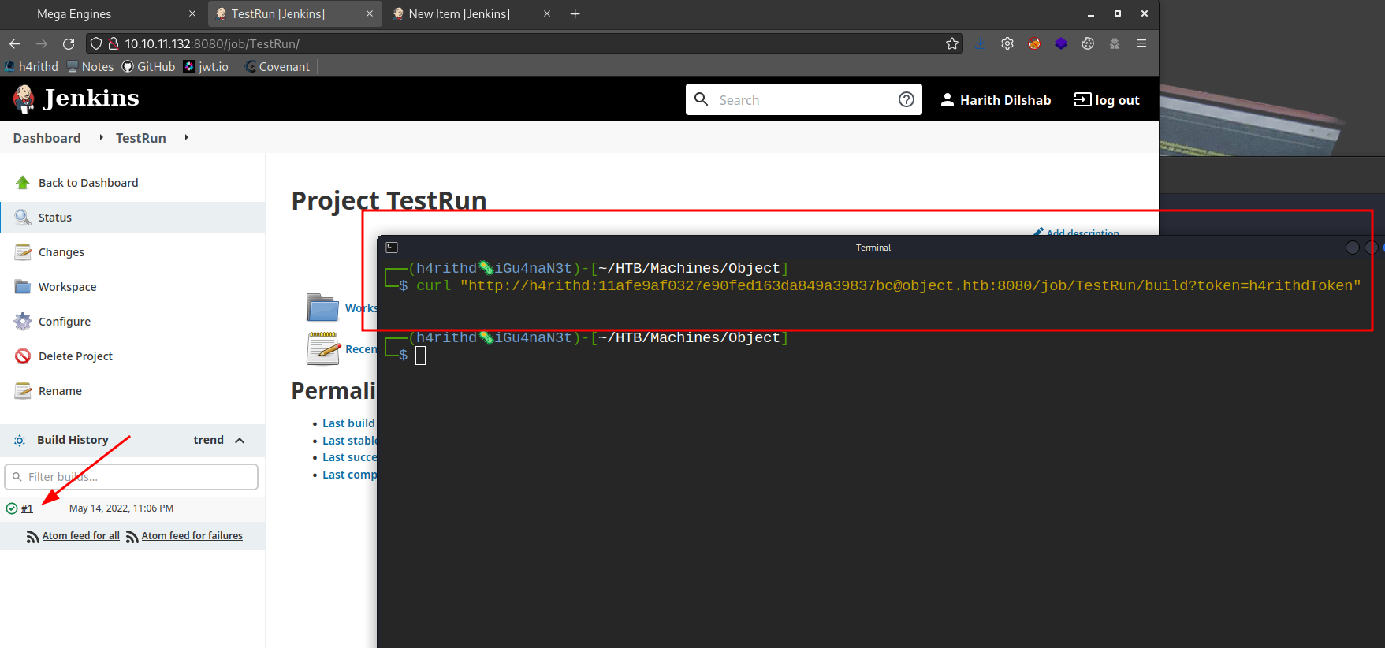The width and height of the screenshot is (1385, 648).
Task: Click the Recent Changes notepad icon in main panel
Action: point(323,348)
